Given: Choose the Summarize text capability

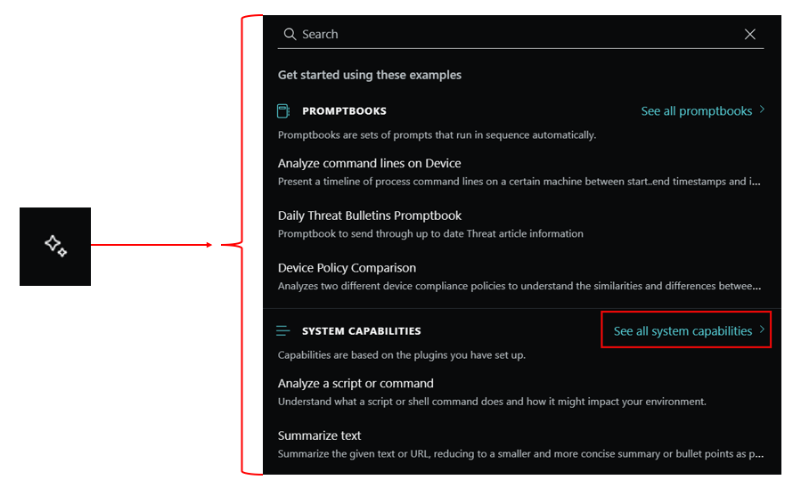Looking at the screenshot, I should pyautogui.click(x=319, y=435).
